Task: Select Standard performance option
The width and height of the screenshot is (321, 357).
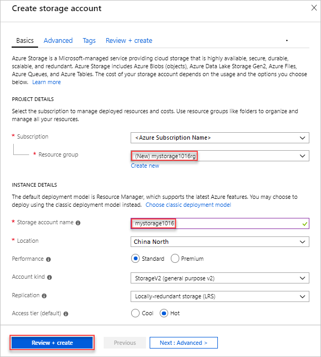Action: pyautogui.click(x=135, y=259)
